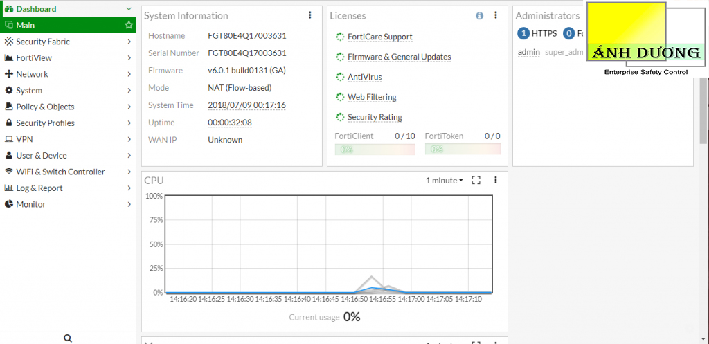This screenshot has height=344, width=709.
Task: Open System Information widget options menu
Action: (309, 15)
